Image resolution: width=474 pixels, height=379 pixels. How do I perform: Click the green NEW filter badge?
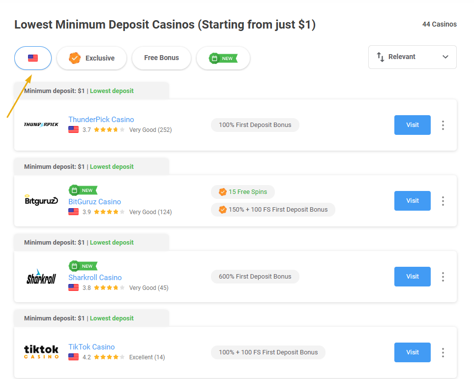coord(223,58)
